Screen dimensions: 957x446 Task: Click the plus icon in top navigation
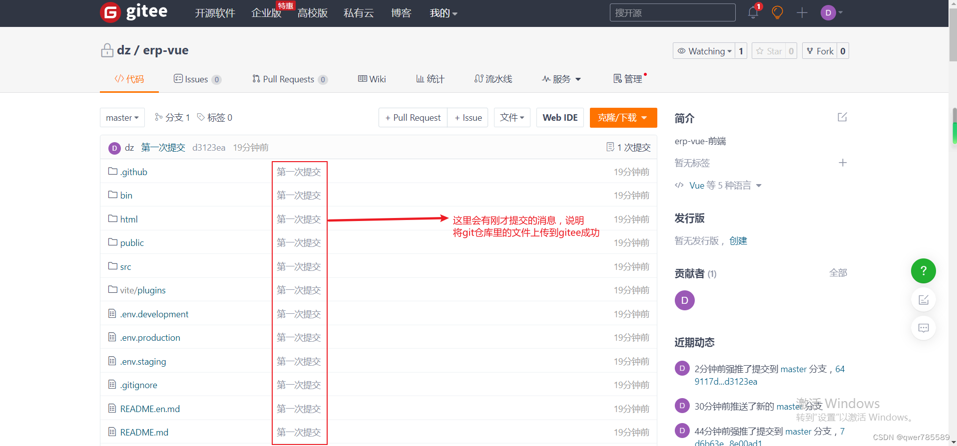click(802, 12)
